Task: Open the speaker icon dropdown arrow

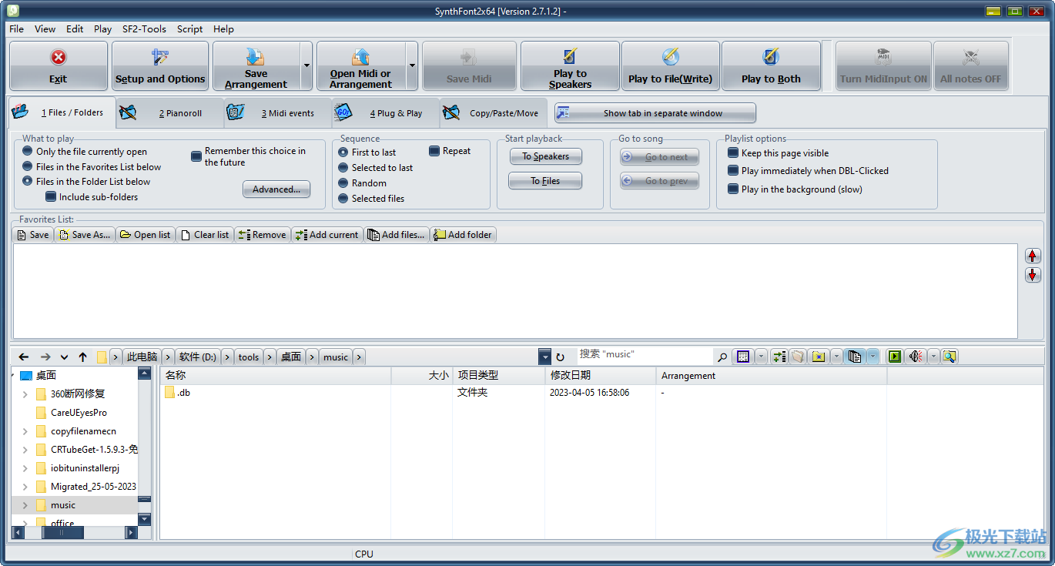Action: click(x=933, y=357)
